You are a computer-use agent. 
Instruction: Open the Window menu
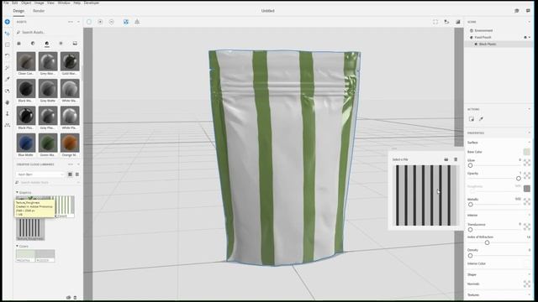[x=64, y=3]
